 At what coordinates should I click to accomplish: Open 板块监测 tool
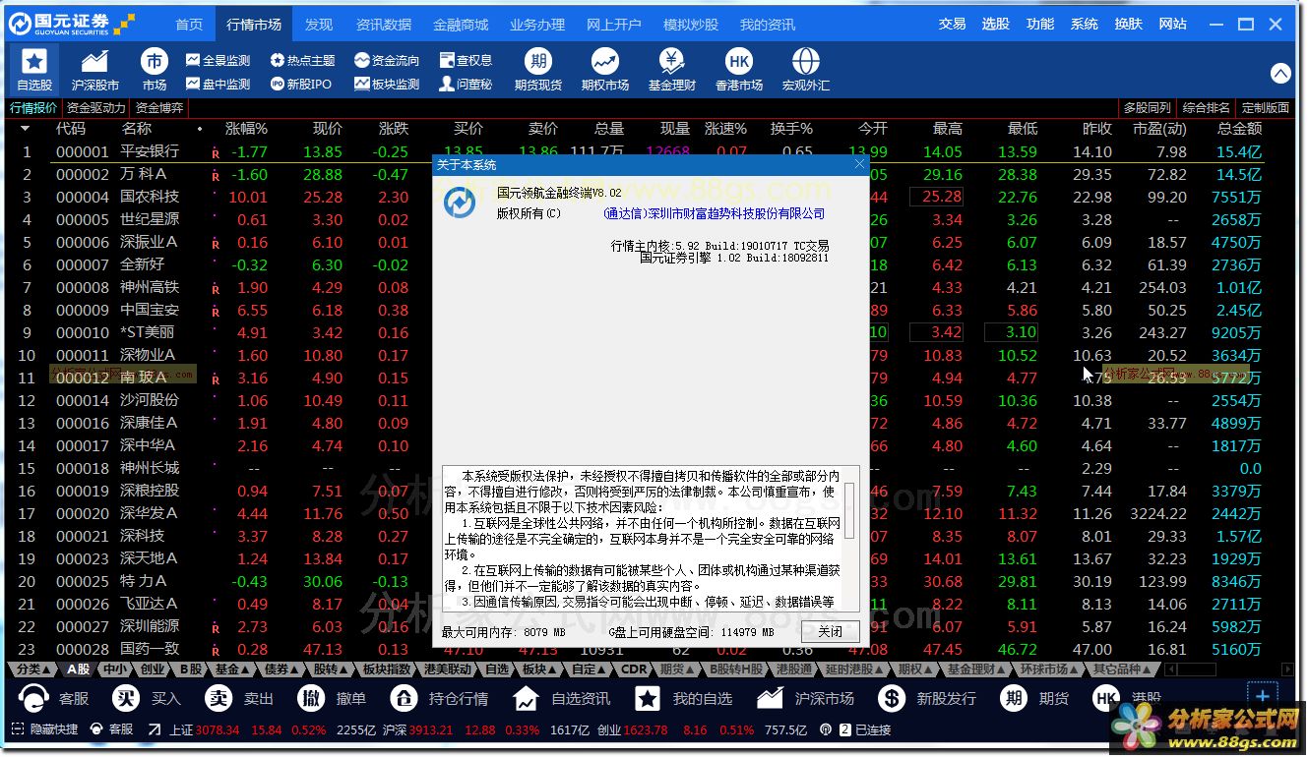point(387,85)
